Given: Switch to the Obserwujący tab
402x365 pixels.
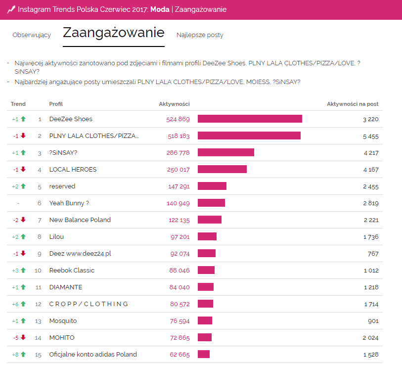Looking at the screenshot, I should [x=32, y=35].
